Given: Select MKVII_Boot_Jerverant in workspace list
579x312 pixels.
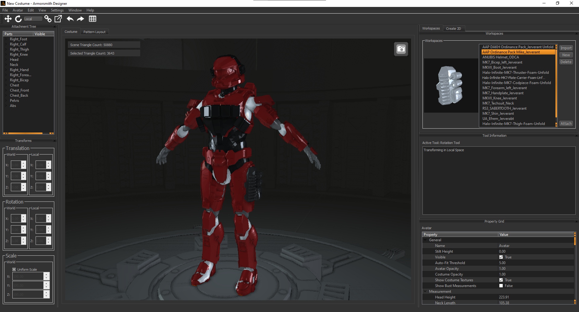Looking at the screenshot, I should click(x=499, y=67).
